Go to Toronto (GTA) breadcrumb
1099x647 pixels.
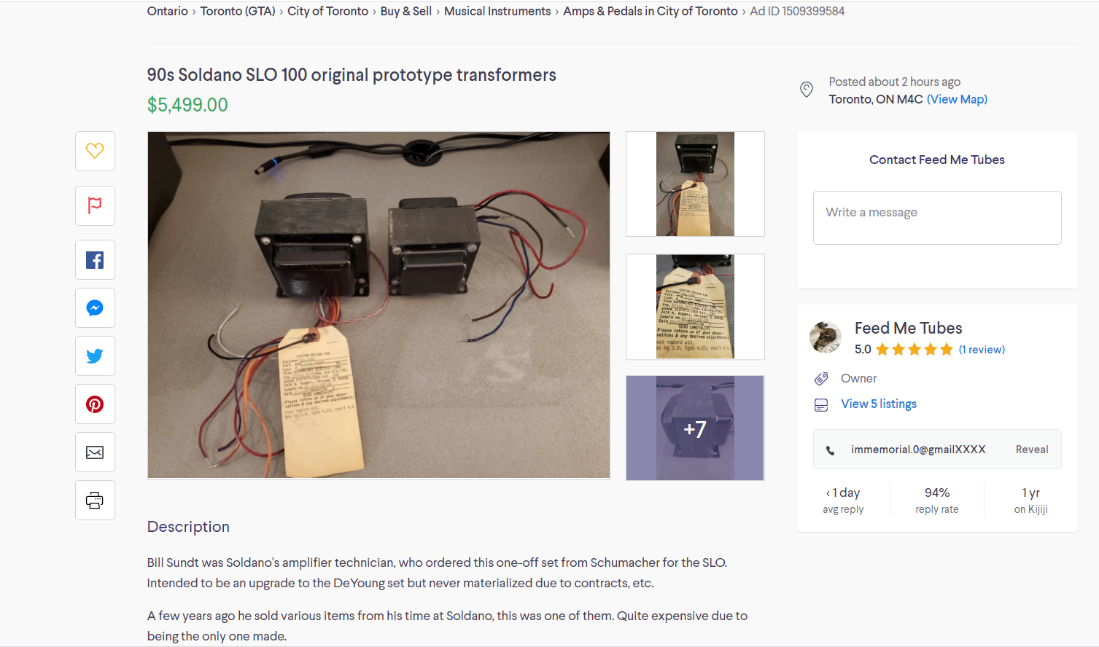(x=238, y=11)
